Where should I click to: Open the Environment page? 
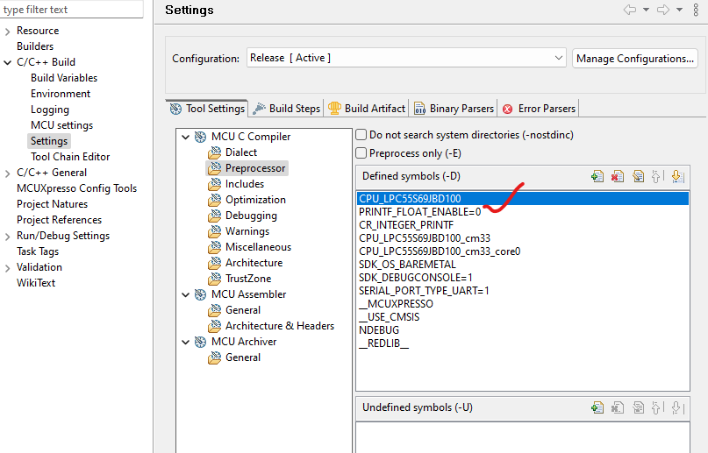tap(61, 94)
